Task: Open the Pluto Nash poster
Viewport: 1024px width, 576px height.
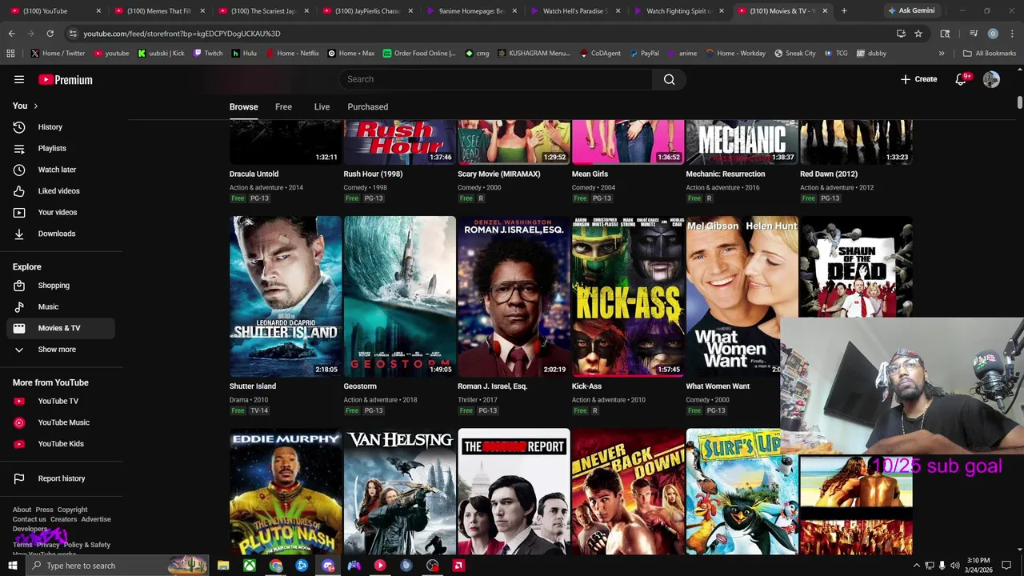Action: click(285, 492)
